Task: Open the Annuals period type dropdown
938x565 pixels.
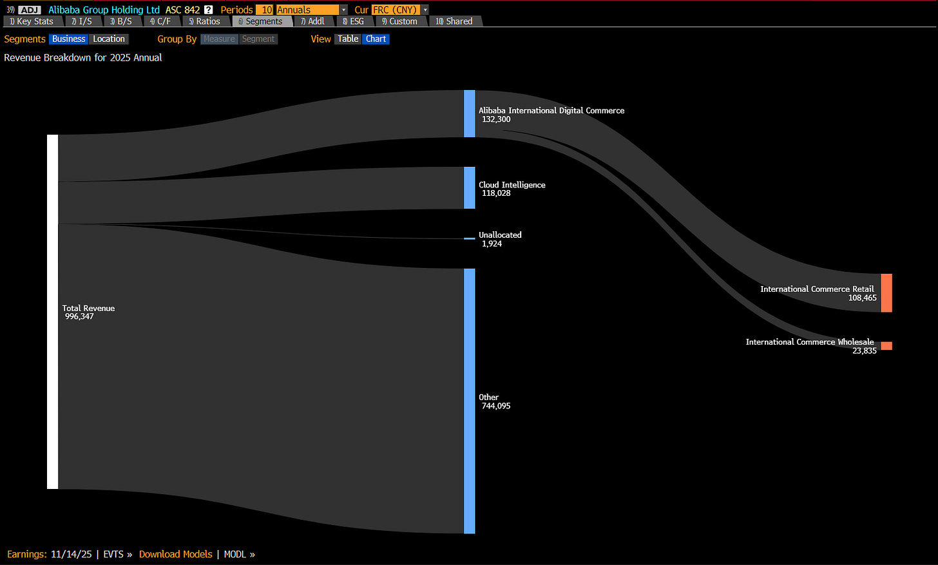Action: [x=312, y=10]
